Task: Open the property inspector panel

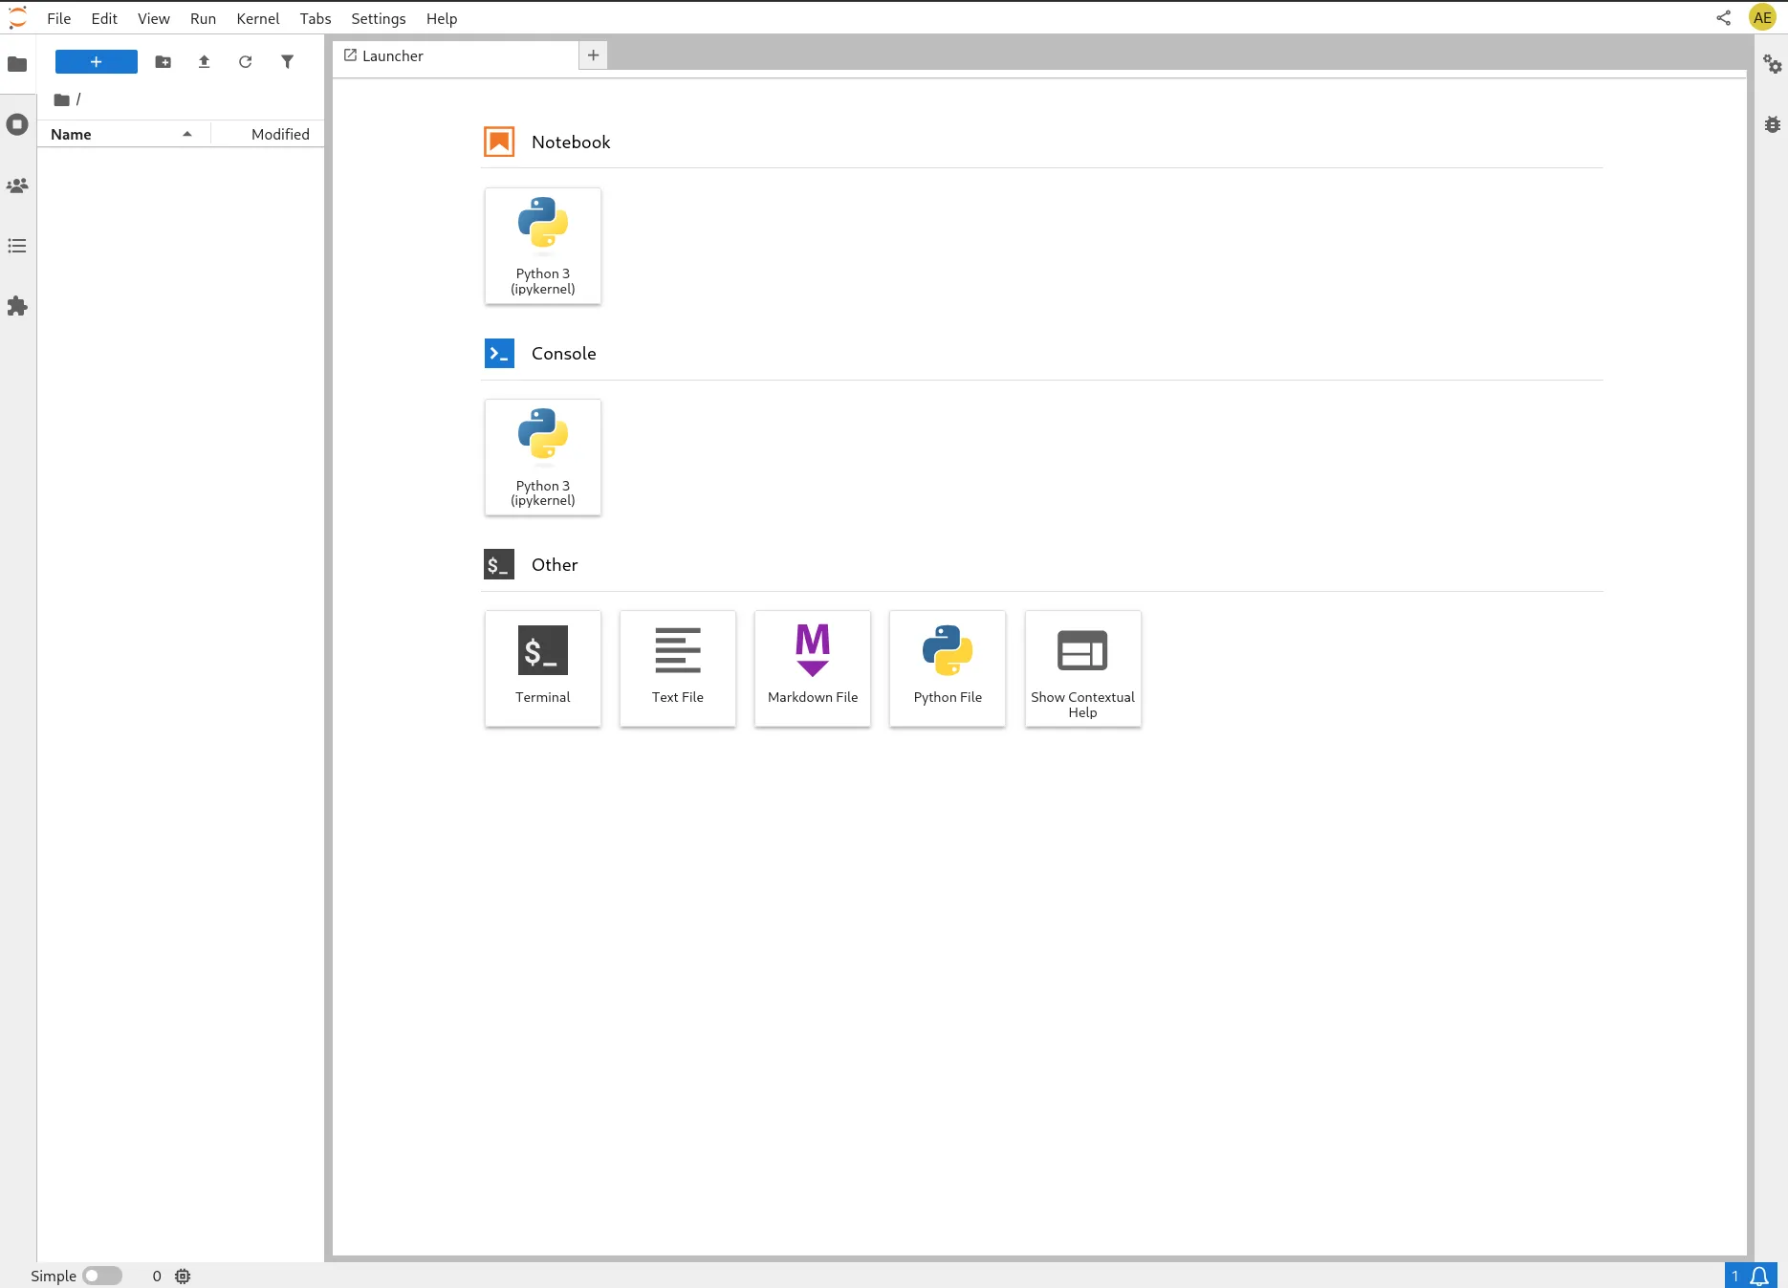Action: point(1773,64)
